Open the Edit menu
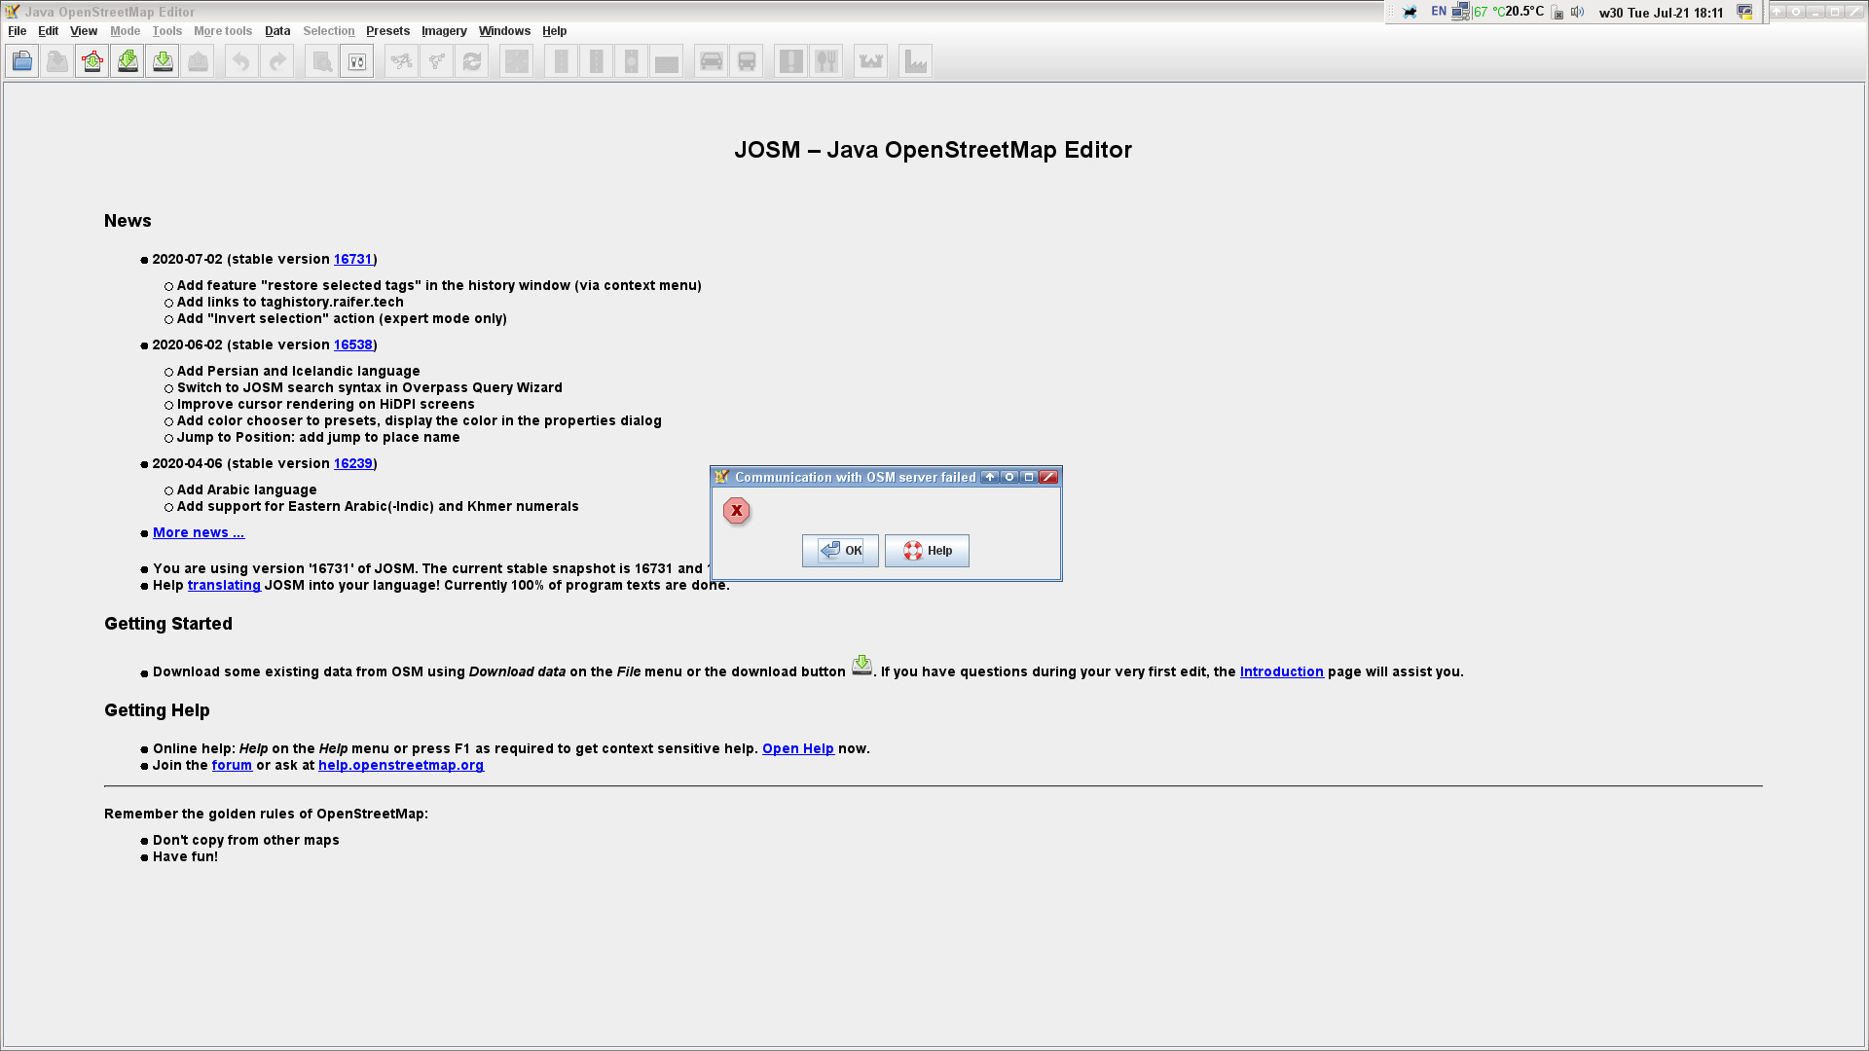 point(48,31)
